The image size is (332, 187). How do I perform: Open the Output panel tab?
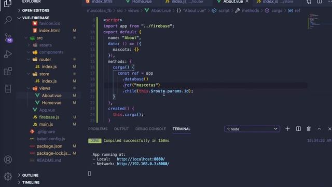tap(121, 129)
